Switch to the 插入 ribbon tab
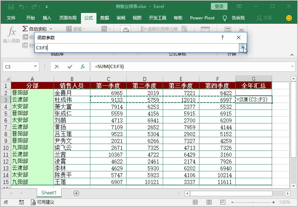The width and height of the screenshot is (298, 207). click(47, 18)
